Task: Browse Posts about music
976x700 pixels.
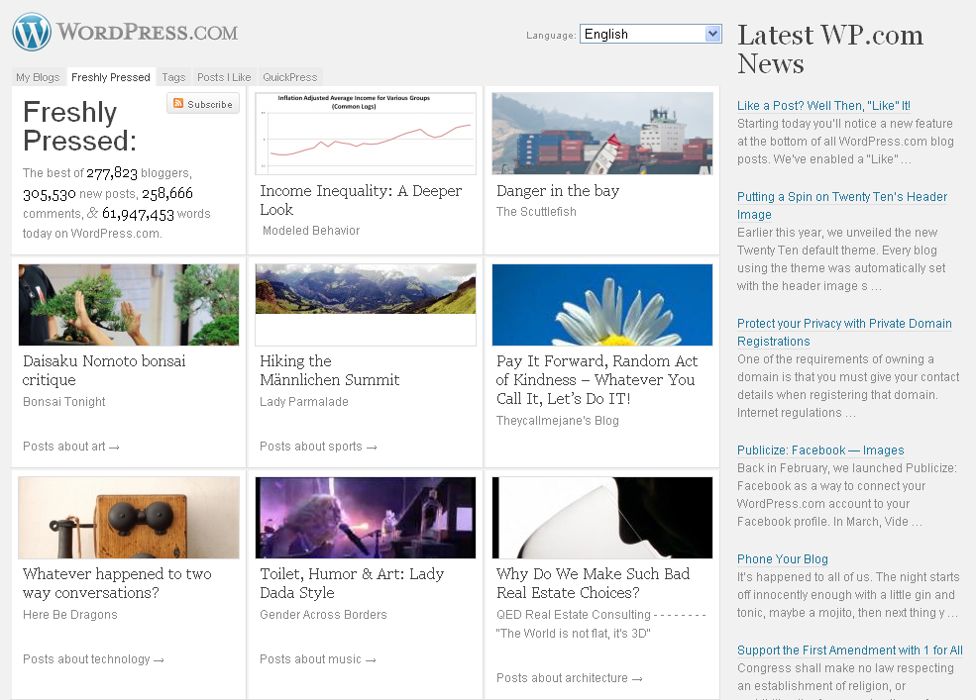Action: pos(317,659)
